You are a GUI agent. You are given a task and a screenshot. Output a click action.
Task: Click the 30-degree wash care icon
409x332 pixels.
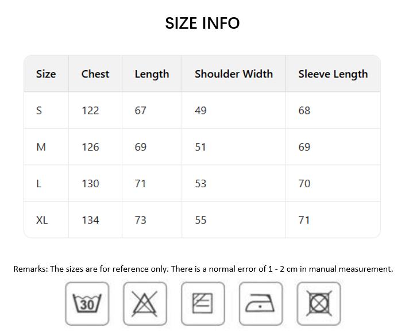87,303
